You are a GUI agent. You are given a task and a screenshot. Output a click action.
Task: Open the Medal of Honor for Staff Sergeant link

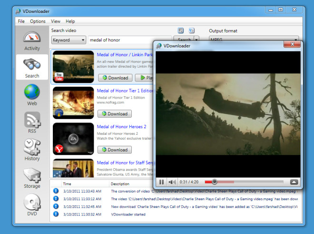click(125, 163)
